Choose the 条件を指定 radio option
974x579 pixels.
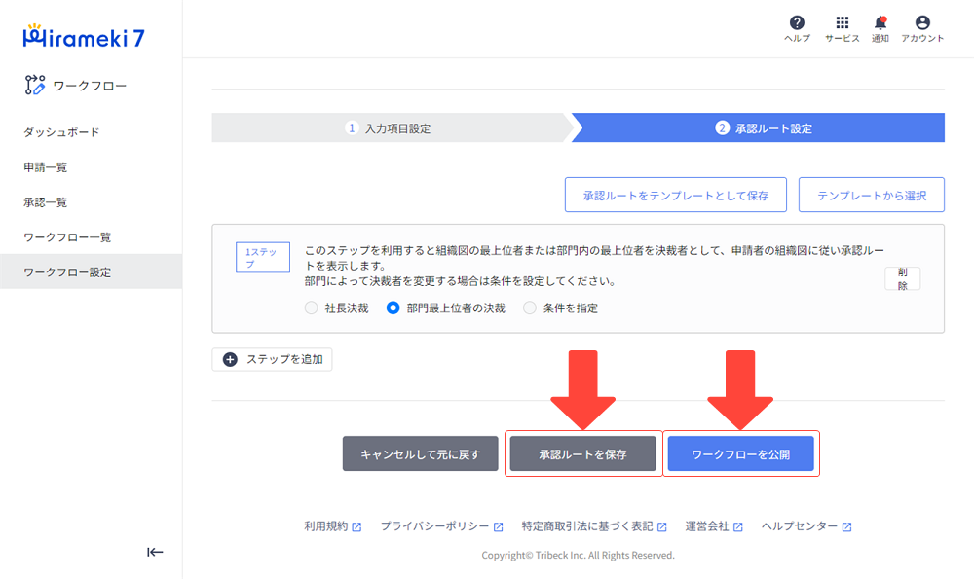[x=528, y=308]
